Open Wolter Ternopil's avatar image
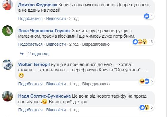167x117 pixels. [x=7, y=64]
